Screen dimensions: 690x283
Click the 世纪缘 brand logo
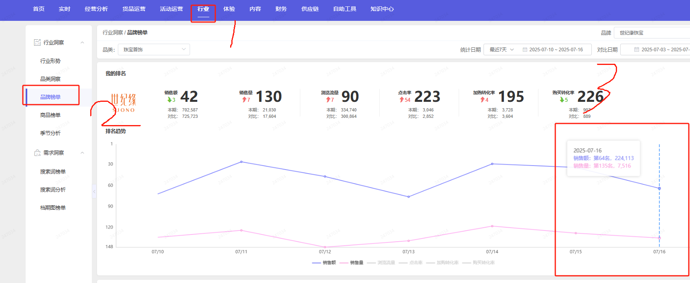click(x=123, y=103)
